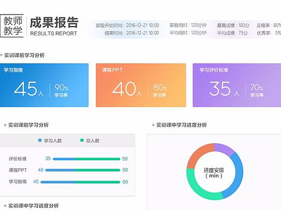This screenshot has width=281, height=211.
Task: Open the orange 课程PPT card
Action: point(141,85)
